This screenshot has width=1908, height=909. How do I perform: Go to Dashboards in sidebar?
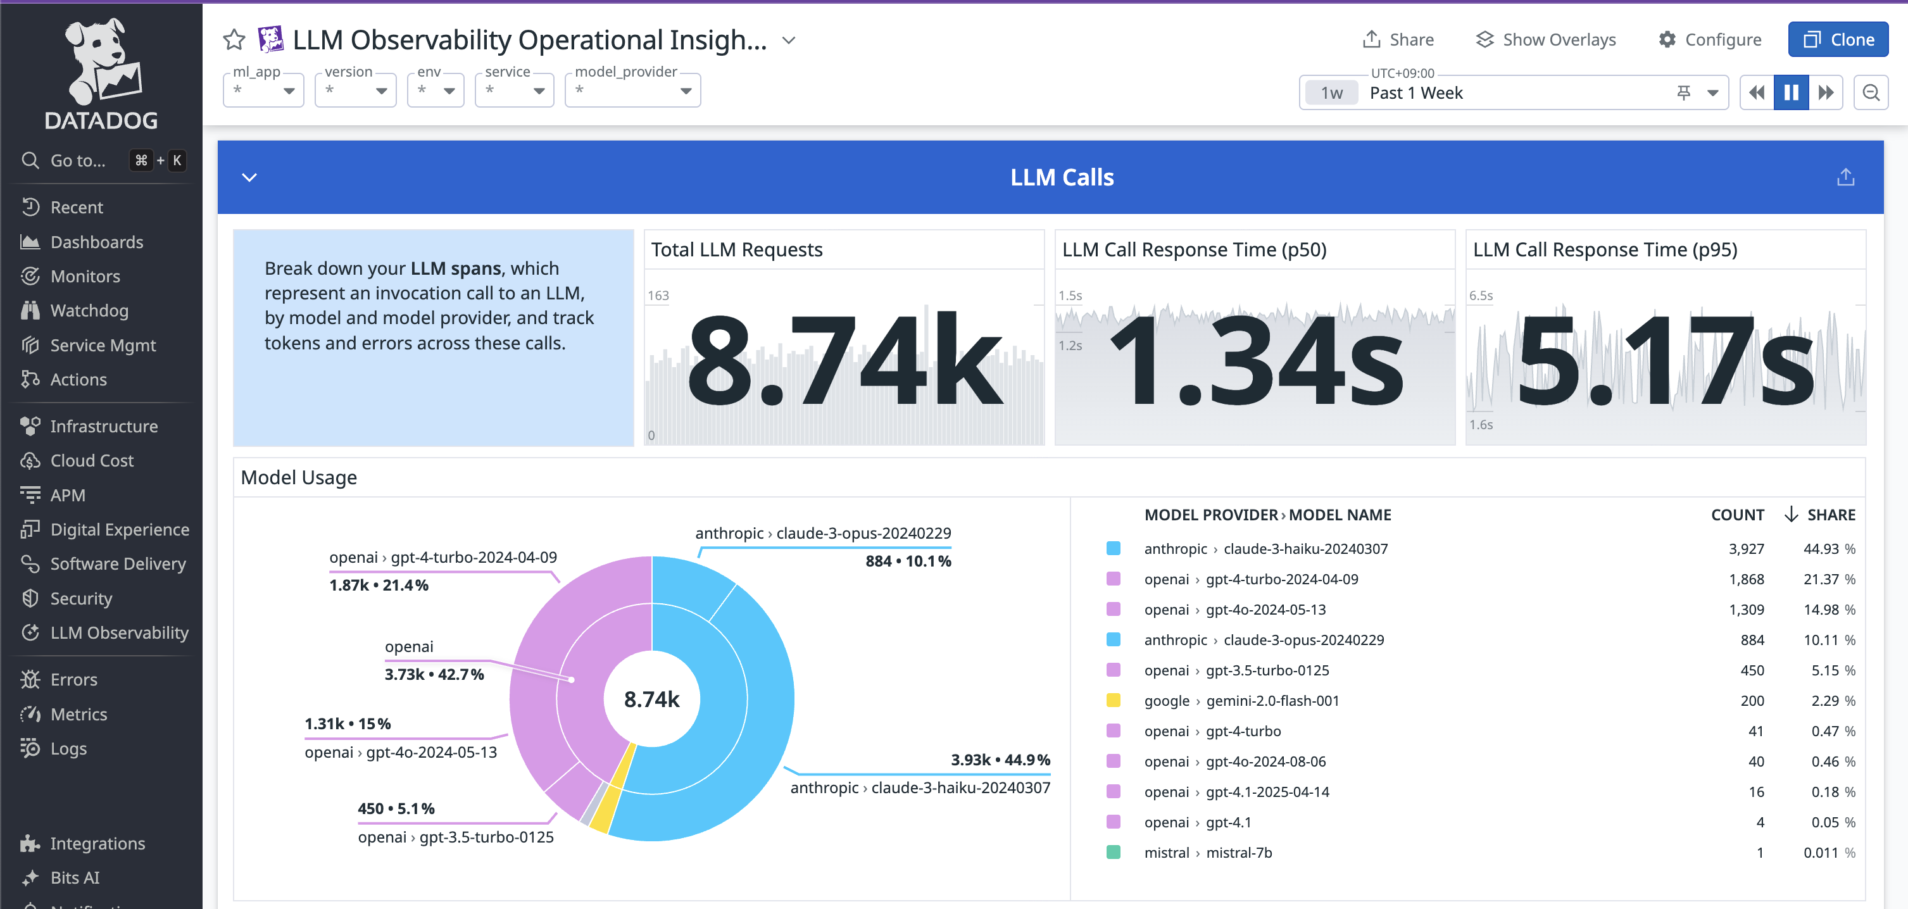pyautogui.click(x=96, y=242)
